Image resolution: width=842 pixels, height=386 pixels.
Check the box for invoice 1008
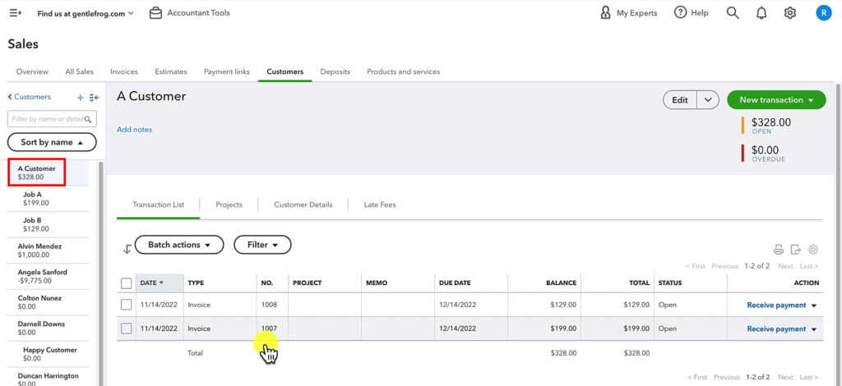coord(126,305)
